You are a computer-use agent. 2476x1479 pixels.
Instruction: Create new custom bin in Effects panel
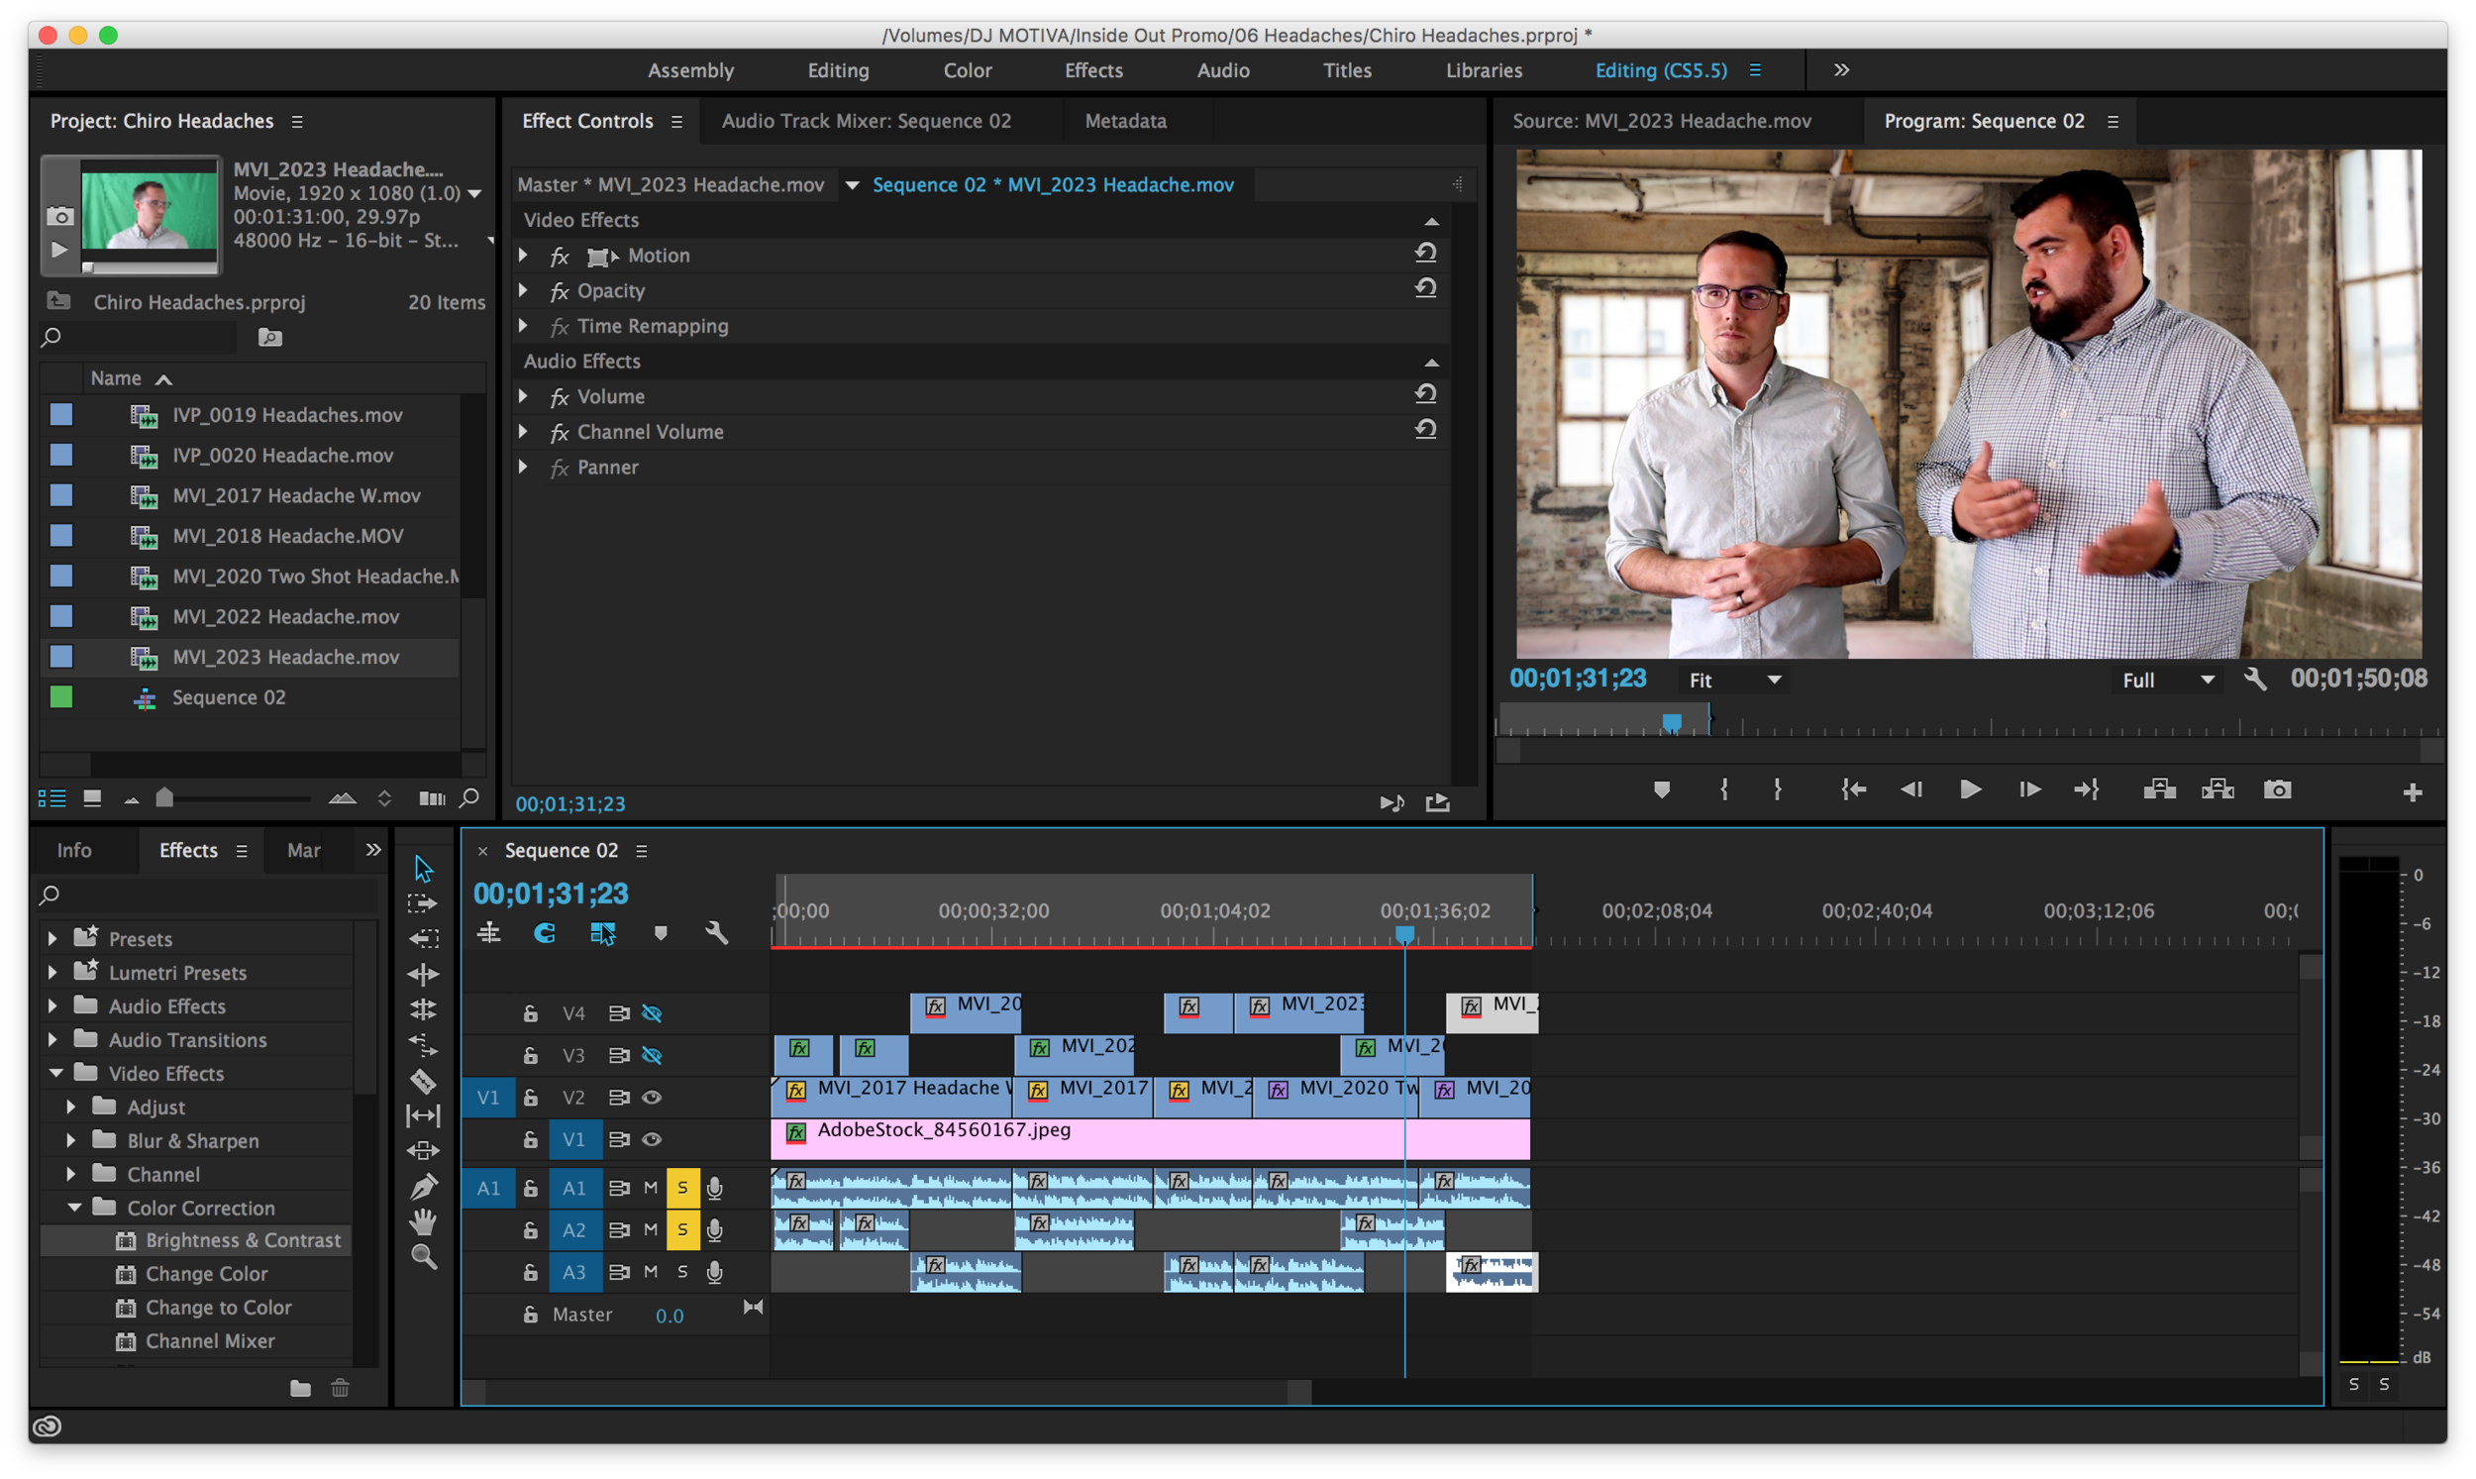pyautogui.click(x=300, y=1389)
